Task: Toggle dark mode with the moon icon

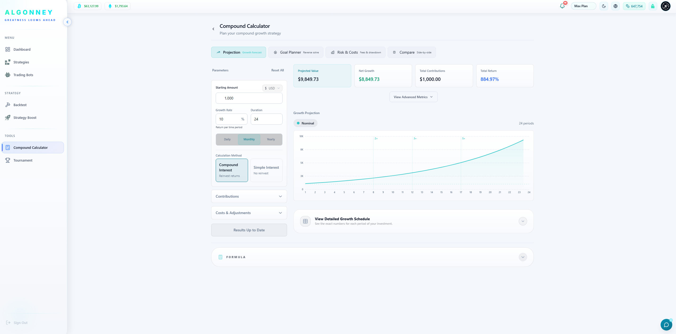Action: click(x=604, y=6)
